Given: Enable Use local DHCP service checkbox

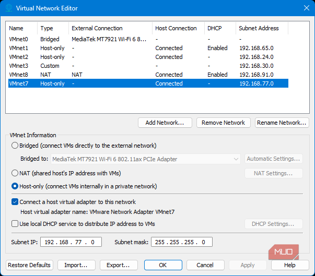Looking at the screenshot, I should 15,224.
